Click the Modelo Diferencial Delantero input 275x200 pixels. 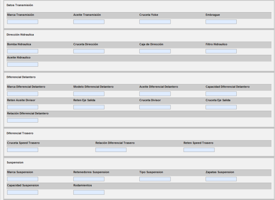tap(89, 94)
